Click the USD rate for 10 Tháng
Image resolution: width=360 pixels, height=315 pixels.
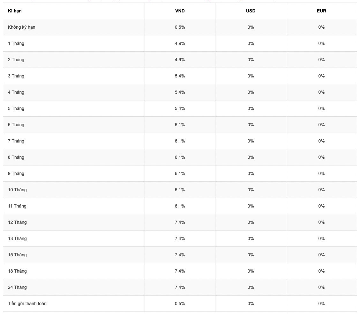point(251,190)
